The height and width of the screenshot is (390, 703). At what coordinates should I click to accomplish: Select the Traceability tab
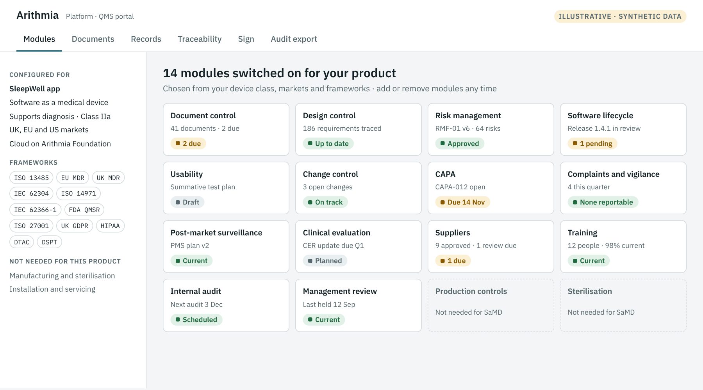point(200,39)
